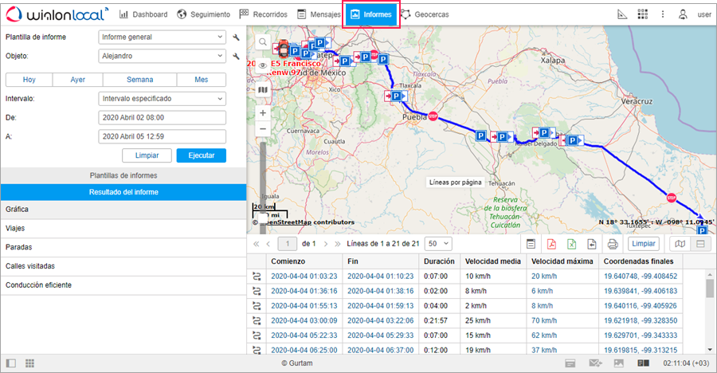Open the lines per page dropdown

438,243
